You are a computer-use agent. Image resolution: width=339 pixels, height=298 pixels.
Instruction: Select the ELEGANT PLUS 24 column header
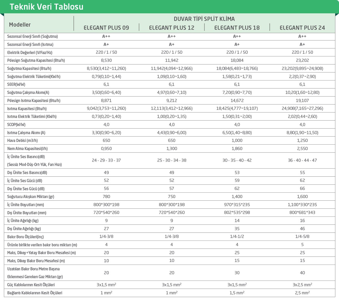[x=302, y=28]
